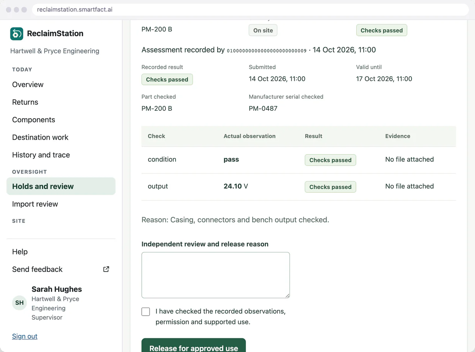Click the Actual observation column header

pos(250,136)
